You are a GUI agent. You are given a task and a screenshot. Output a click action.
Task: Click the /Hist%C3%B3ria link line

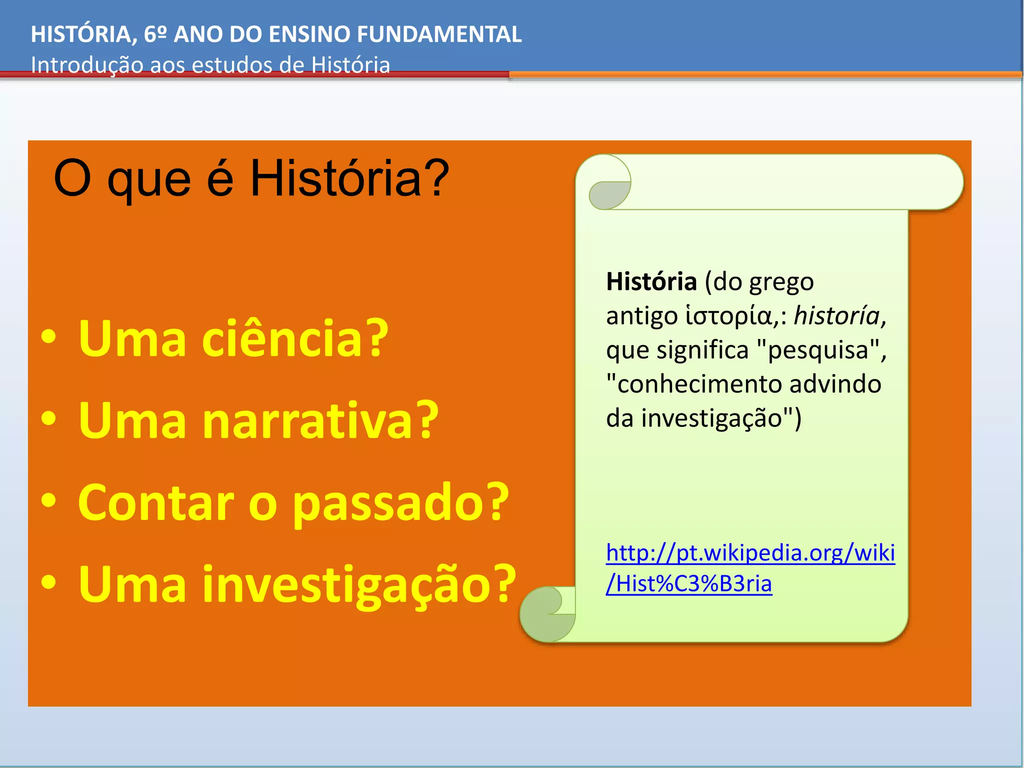689,584
